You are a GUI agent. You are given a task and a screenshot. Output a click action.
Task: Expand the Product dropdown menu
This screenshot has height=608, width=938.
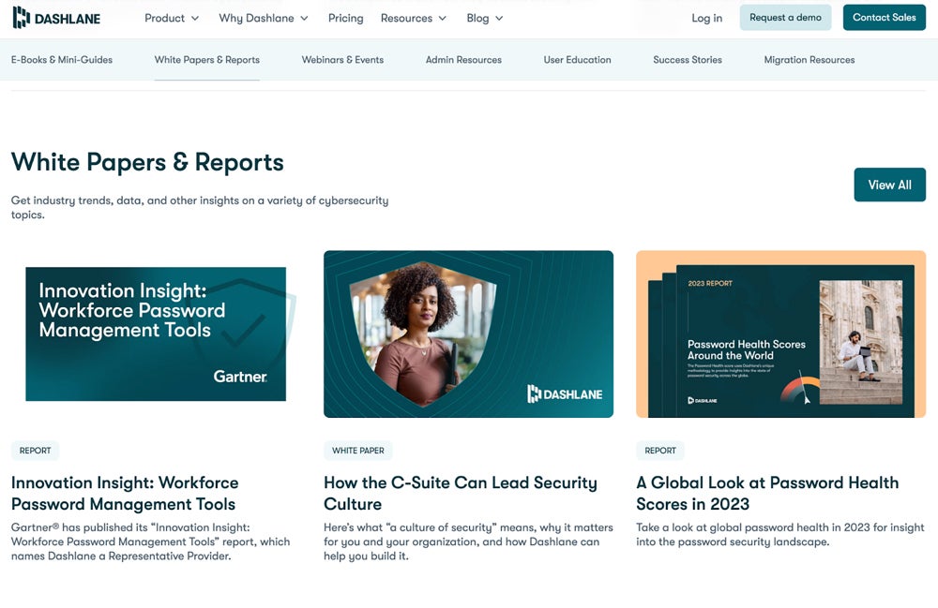[172, 18]
